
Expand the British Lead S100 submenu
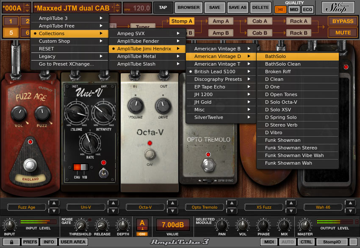(x=221, y=72)
